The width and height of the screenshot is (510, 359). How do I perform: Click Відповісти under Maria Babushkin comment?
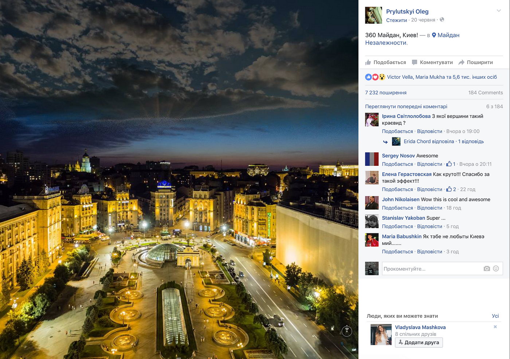429,251
